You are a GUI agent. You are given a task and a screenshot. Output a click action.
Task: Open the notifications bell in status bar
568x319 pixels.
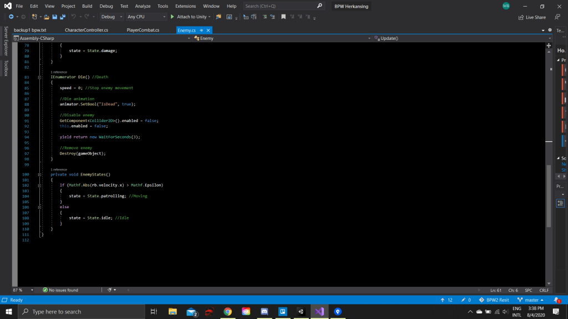click(x=557, y=300)
